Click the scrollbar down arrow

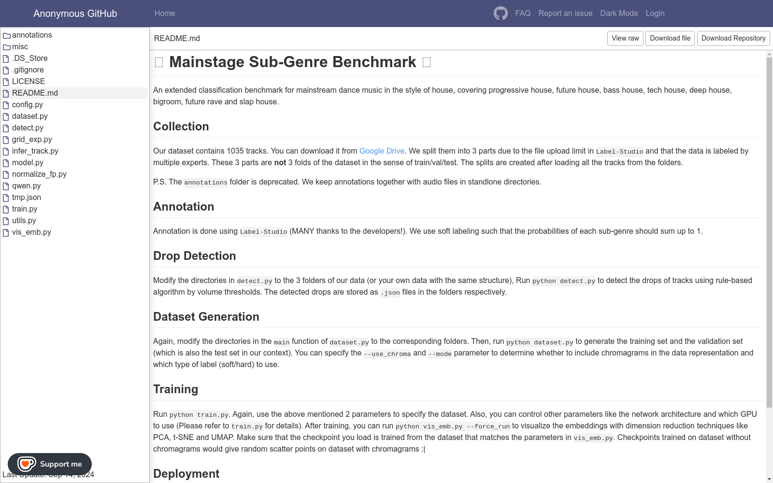pyautogui.click(x=769, y=479)
